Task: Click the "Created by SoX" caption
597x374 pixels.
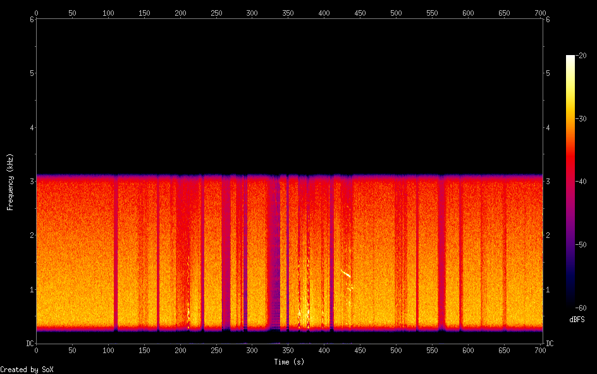Action: click(27, 369)
